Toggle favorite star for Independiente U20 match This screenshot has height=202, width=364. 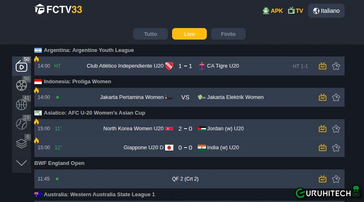[336, 66]
